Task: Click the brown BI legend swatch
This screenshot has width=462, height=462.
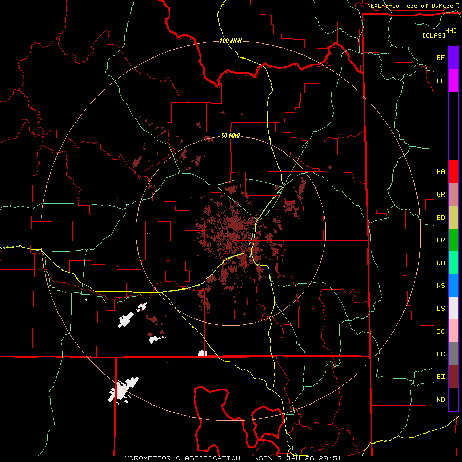Action: click(x=453, y=377)
